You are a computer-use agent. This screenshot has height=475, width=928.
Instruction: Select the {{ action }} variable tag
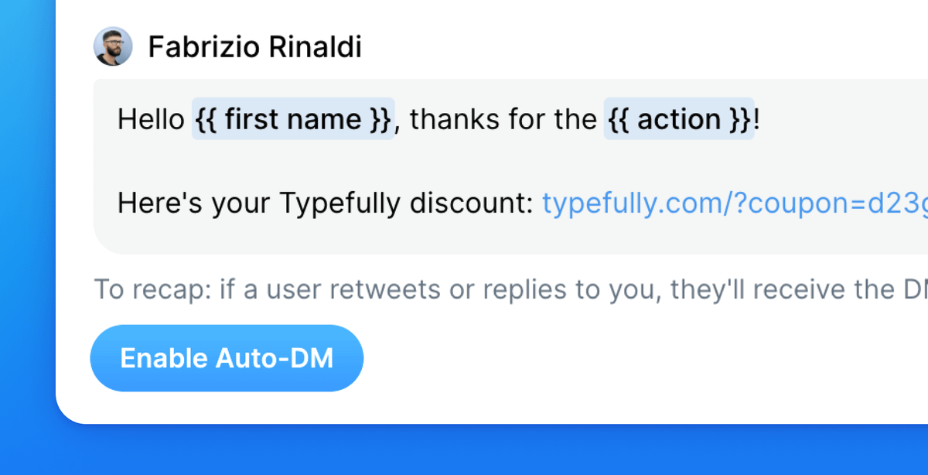click(678, 119)
